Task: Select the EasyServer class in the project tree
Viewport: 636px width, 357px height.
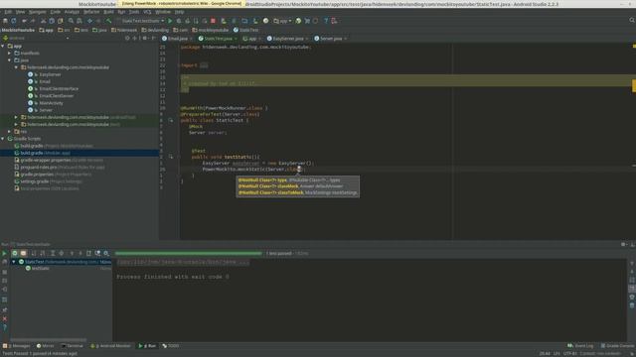Action: (50, 74)
